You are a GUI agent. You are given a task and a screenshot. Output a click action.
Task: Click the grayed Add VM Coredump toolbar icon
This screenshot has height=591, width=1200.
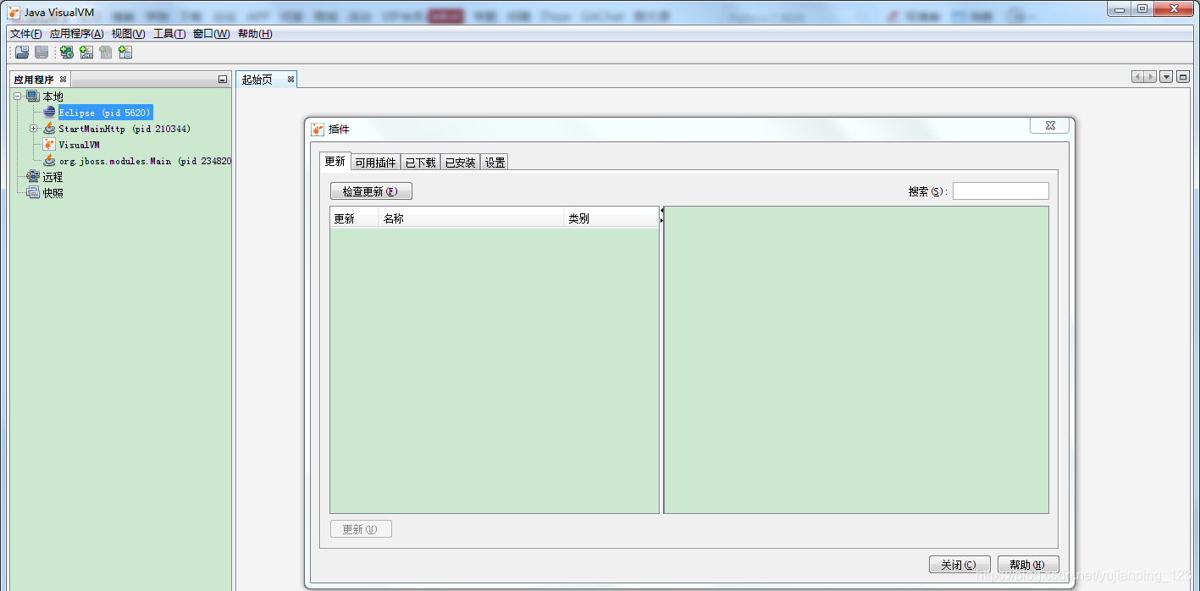point(106,52)
